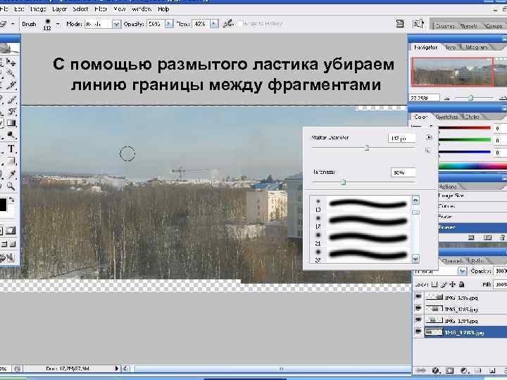The image size is (507, 380).
Task: Open the status bar document info arrow
Action: (116, 368)
